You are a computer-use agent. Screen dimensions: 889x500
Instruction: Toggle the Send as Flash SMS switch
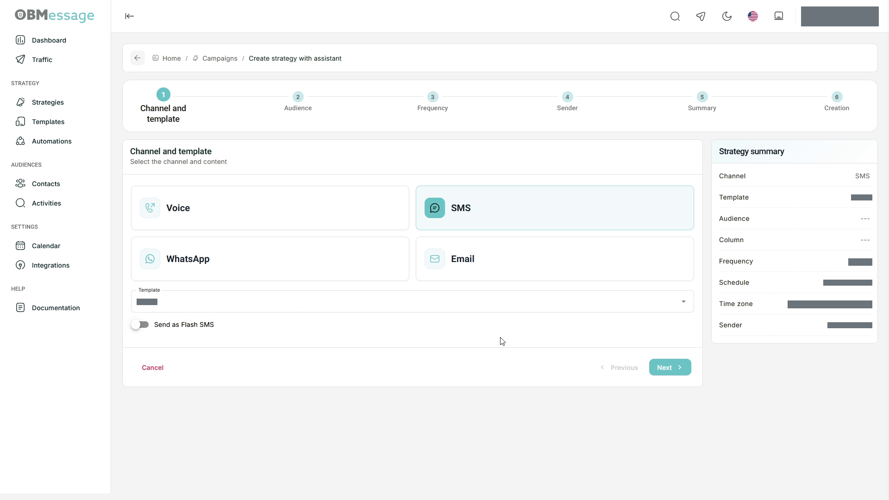140,325
